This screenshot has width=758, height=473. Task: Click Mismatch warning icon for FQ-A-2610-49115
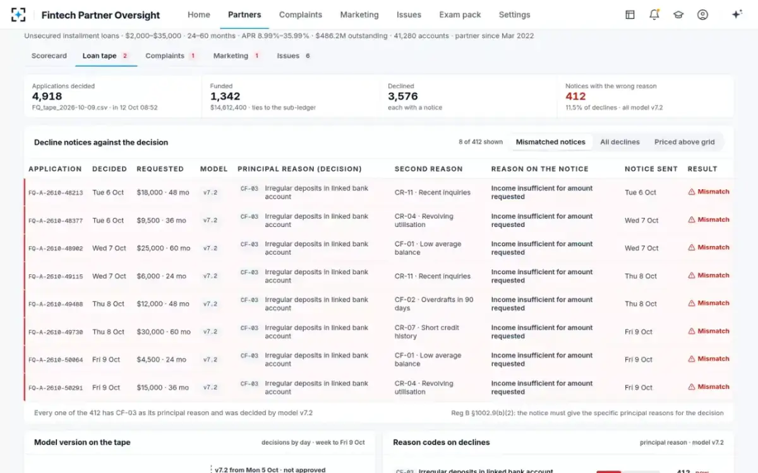point(692,275)
